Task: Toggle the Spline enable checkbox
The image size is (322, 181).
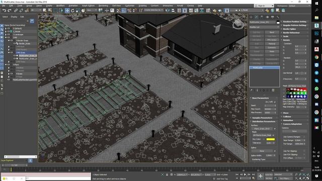Action: click(275, 151)
